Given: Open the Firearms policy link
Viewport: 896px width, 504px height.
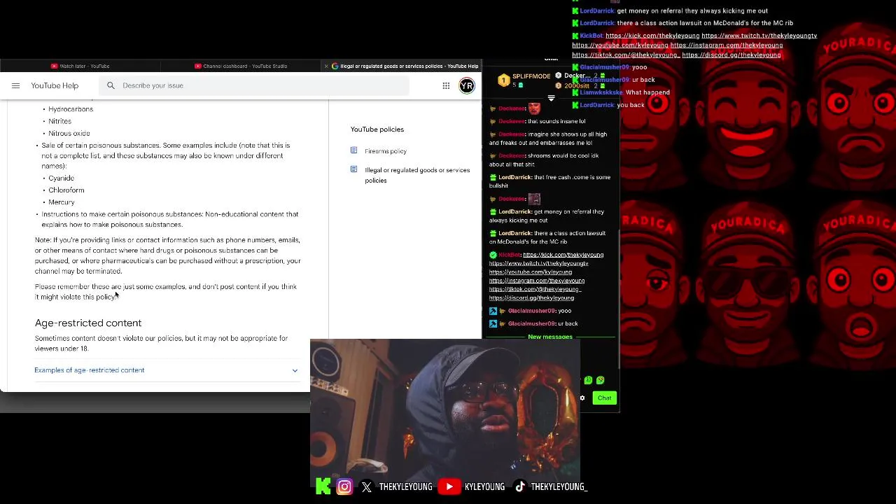Looking at the screenshot, I should pyautogui.click(x=385, y=151).
